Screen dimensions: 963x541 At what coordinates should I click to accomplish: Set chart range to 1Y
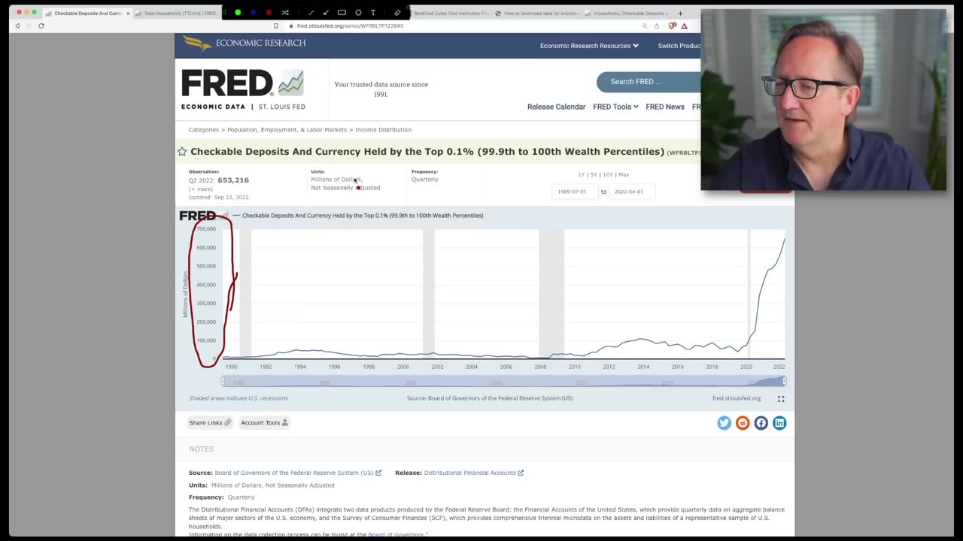[x=582, y=175]
